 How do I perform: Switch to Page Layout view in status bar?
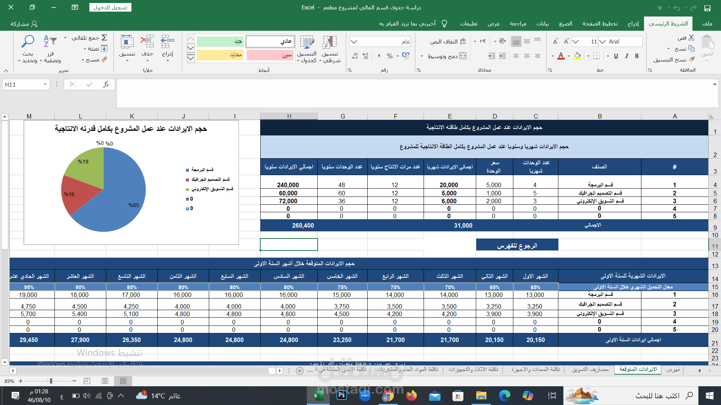tap(105, 381)
